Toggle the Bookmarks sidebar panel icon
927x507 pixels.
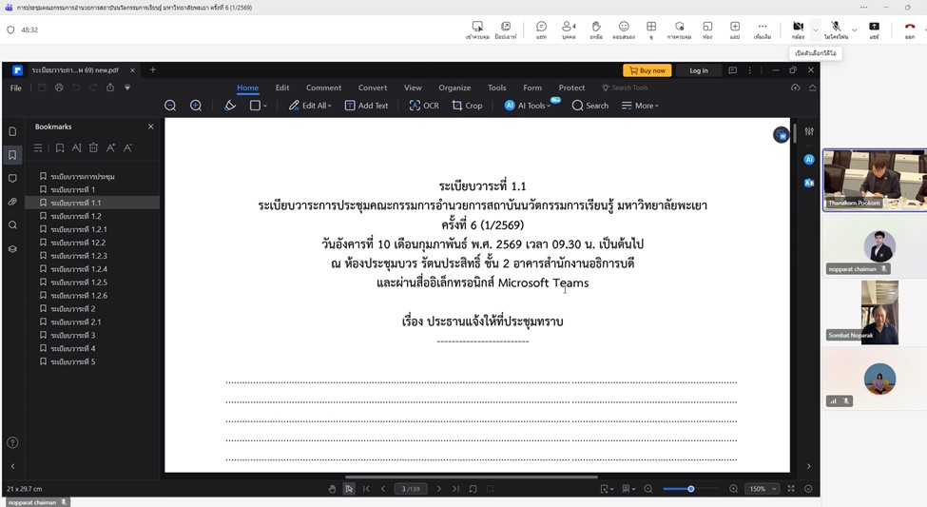tap(12, 155)
